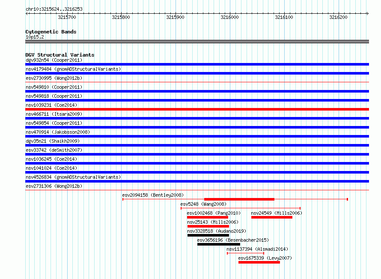This screenshot has width=381, height=279.
Task: Open variant nsv549810 (Cooper2011)
Action: (54, 87)
